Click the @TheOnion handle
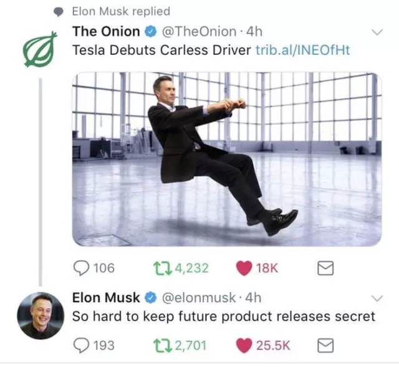Viewport: 399px width, 369px height. coord(199,32)
